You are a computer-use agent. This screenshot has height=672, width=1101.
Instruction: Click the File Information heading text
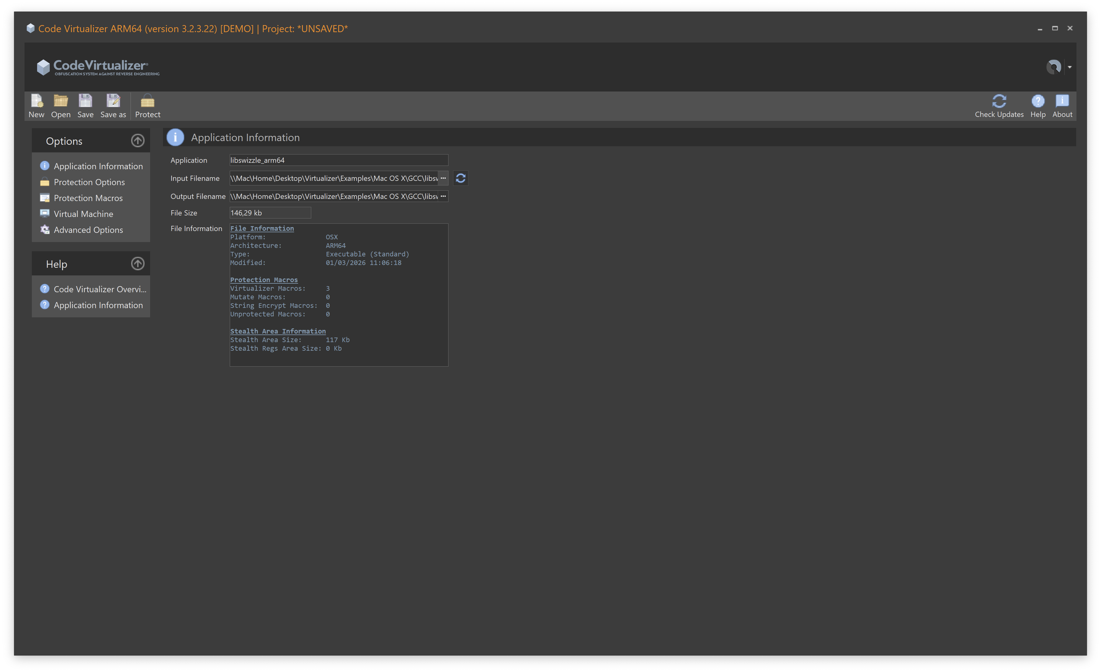(x=262, y=229)
